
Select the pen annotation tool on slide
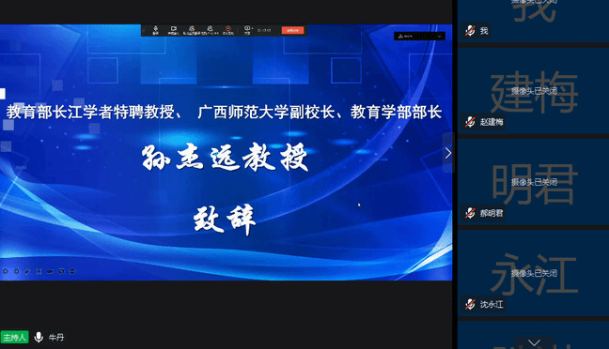pos(27,271)
